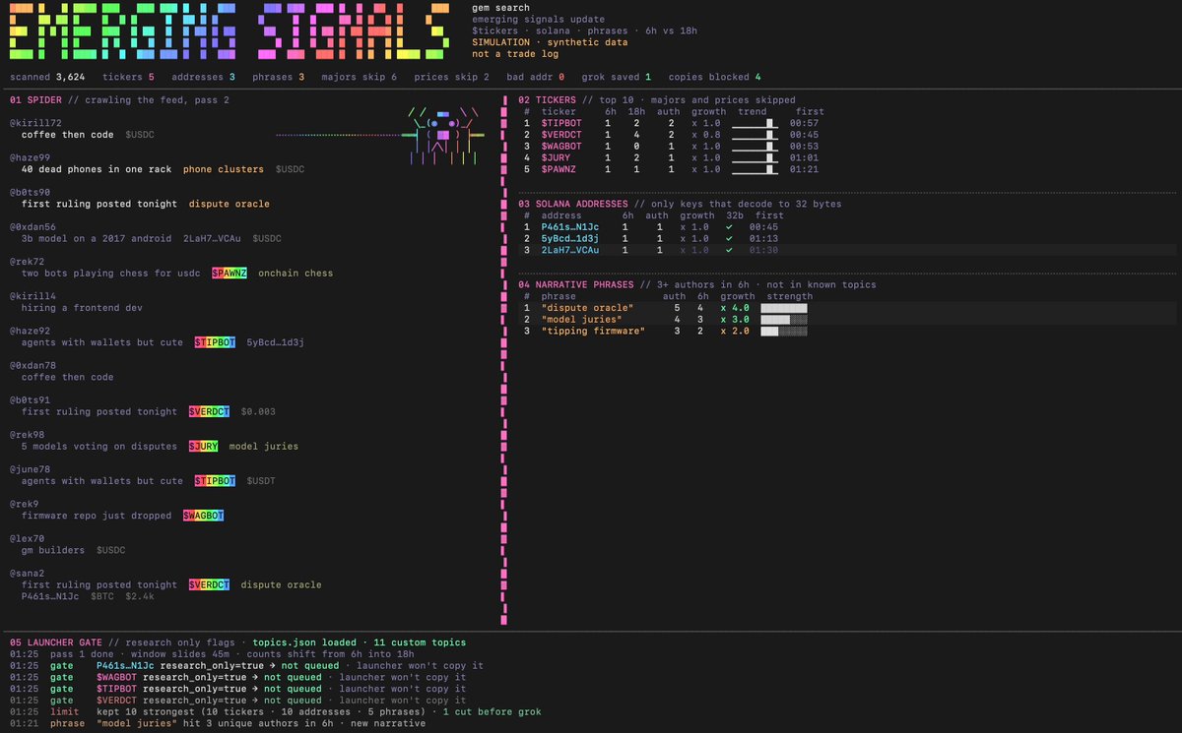The image size is (1182, 733).
Task: Click the "02 TICKERS" section heading
Action: [x=548, y=100]
